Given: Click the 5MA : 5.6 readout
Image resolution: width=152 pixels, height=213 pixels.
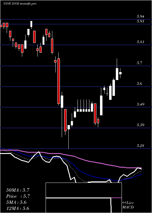Looking at the screenshot, I should [16, 202].
